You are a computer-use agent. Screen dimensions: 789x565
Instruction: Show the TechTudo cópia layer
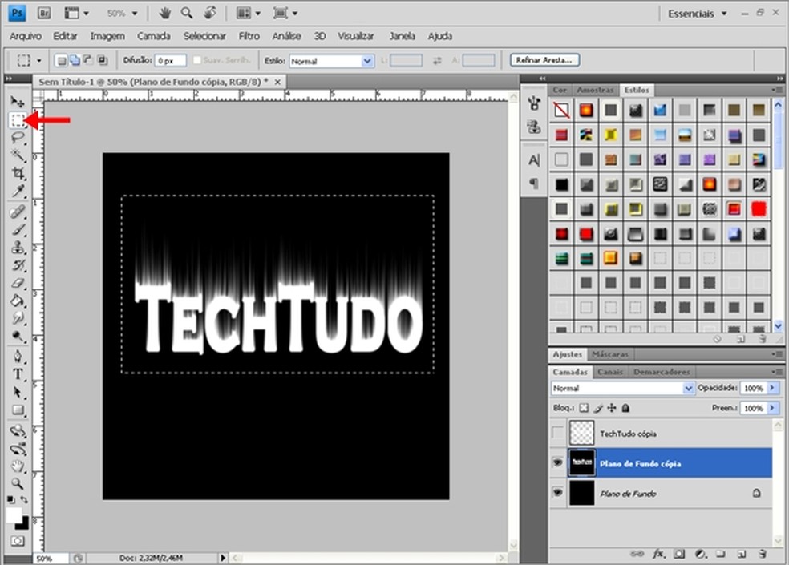[558, 433]
